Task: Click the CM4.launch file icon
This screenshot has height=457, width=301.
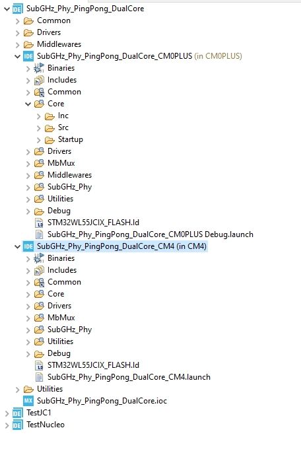Action: tap(39, 377)
